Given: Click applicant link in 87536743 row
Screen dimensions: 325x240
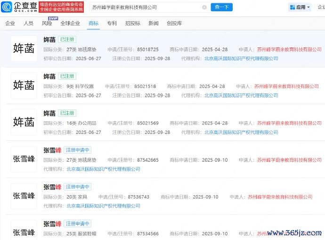Looking at the screenshot, I should 280,197.
